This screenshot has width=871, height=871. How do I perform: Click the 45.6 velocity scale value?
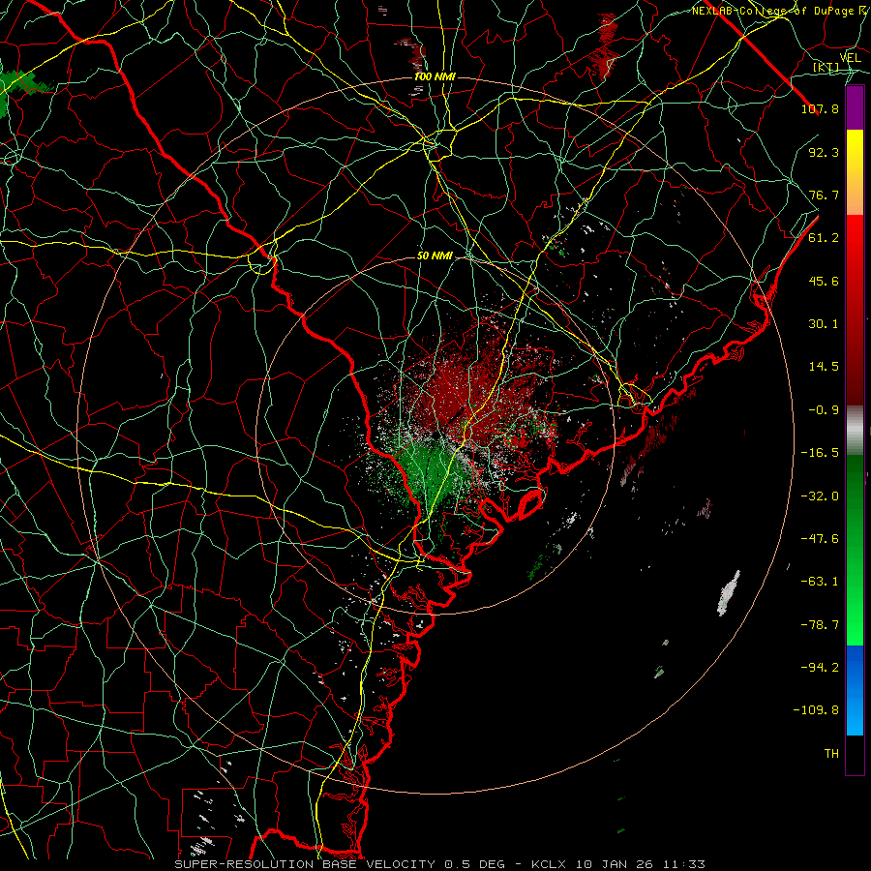[824, 281]
